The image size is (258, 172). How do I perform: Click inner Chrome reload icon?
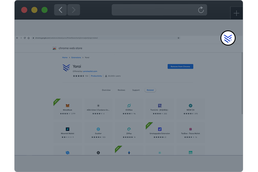coord(25,38)
